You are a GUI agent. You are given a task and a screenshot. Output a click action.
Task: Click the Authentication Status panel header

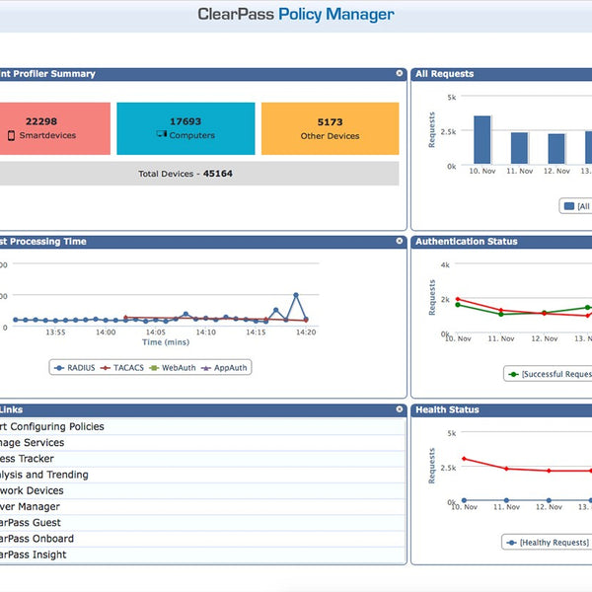tap(501, 242)
